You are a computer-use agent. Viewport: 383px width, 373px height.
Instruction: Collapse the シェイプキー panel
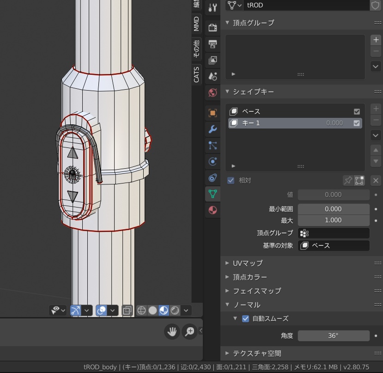227,92
